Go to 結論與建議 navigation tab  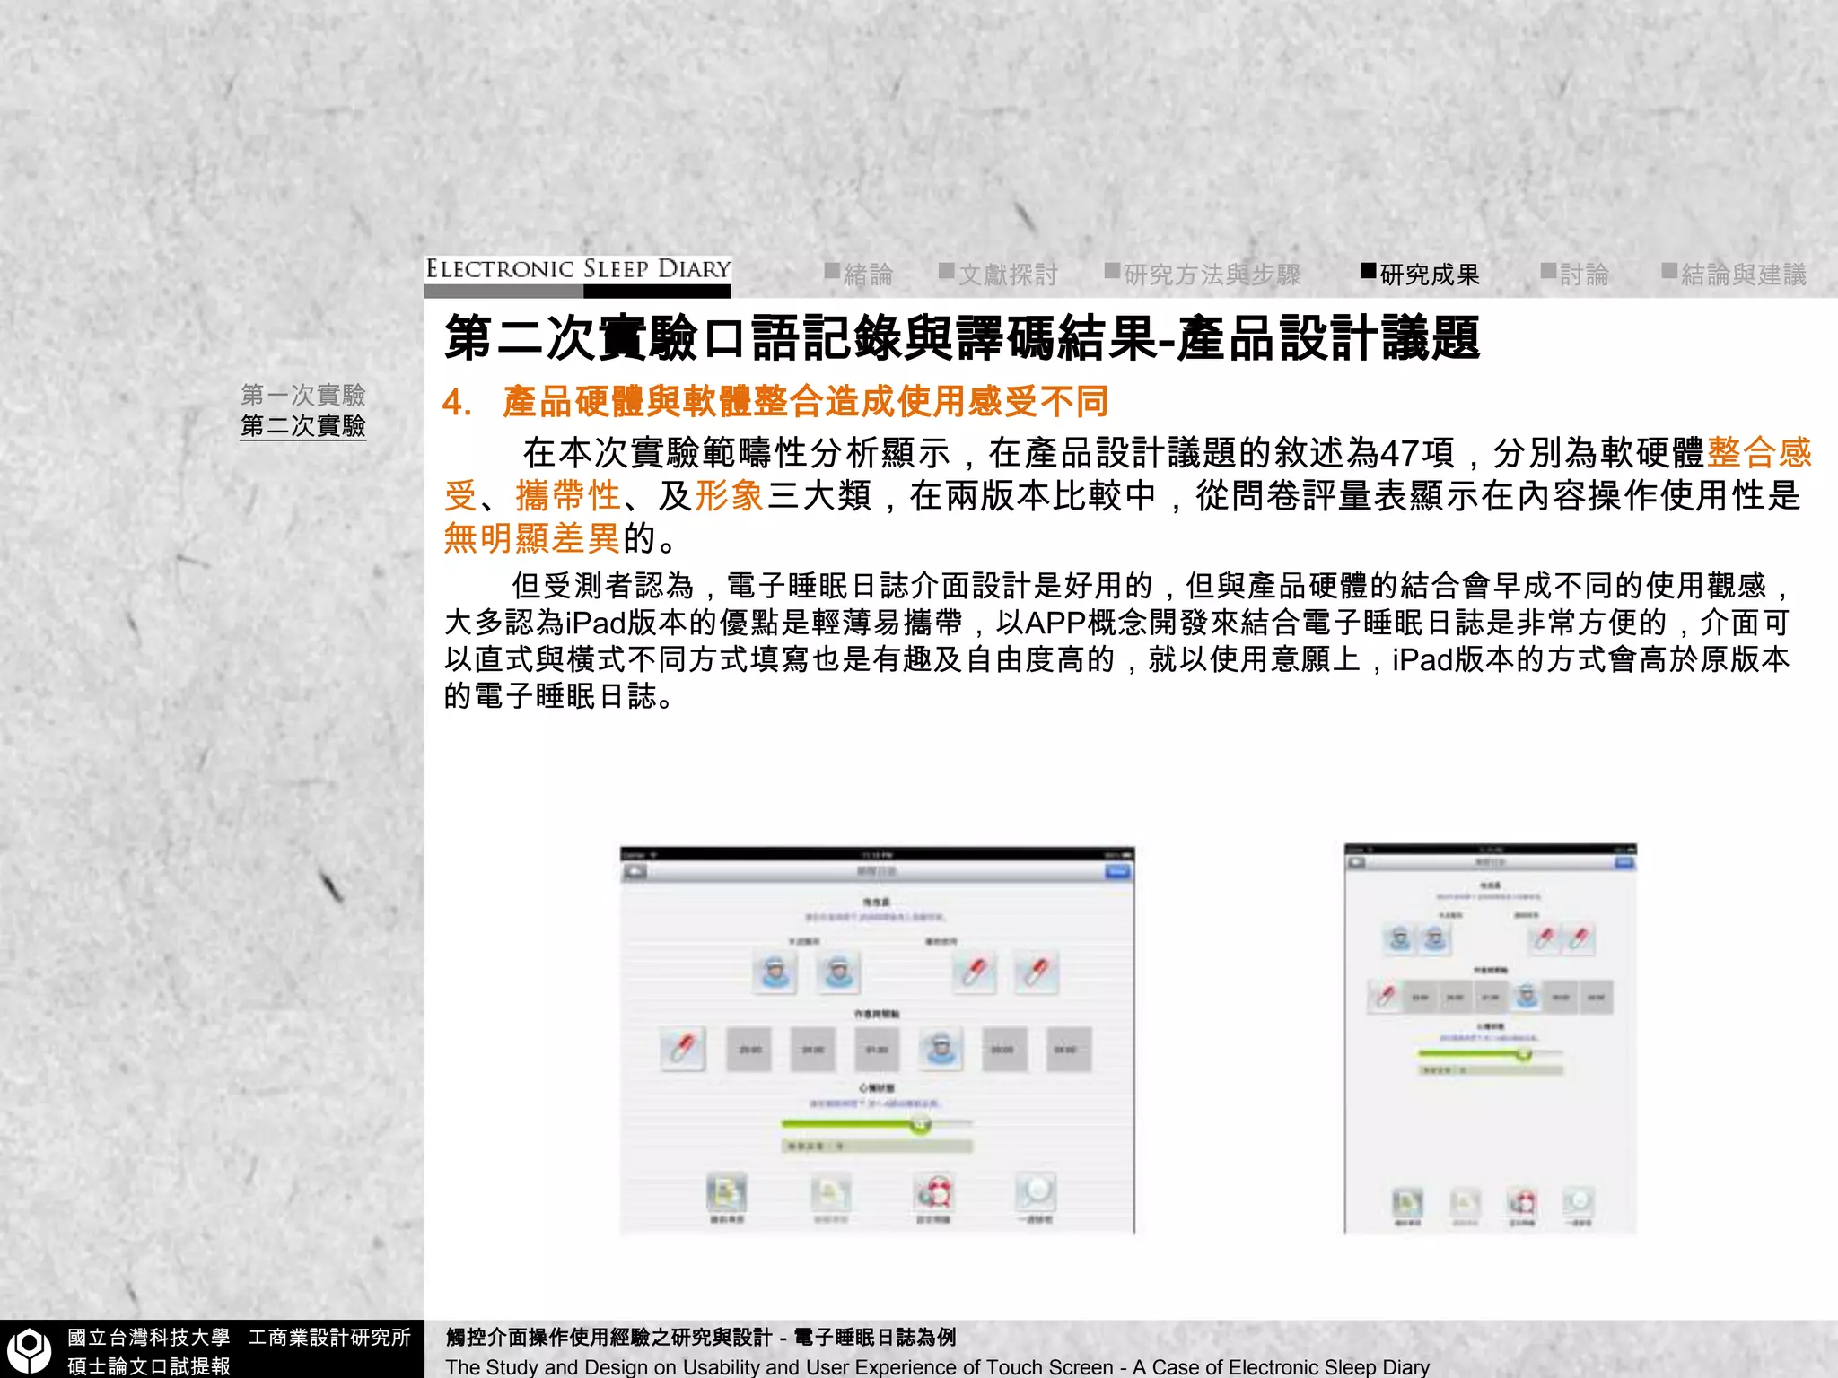pos(1742,275)
